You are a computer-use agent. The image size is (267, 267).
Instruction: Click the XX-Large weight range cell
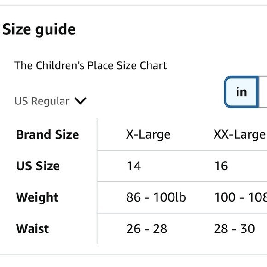[240, 197]
